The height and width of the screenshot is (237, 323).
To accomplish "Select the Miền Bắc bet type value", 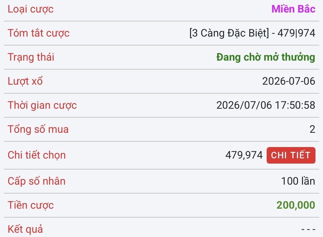I will point(293,9).
